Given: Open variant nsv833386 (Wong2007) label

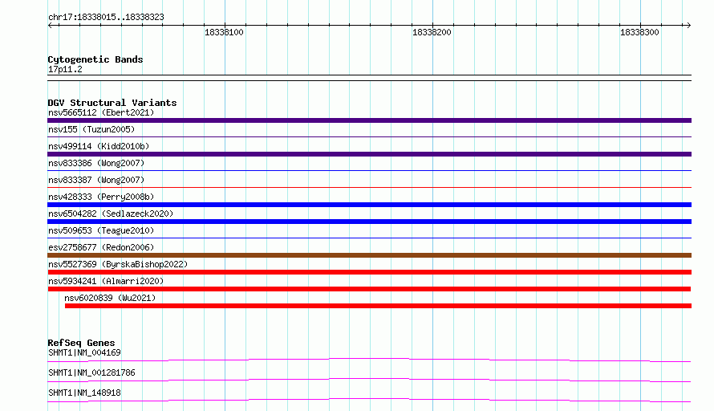Looking at the screenshot, I should (x=96, y=163).
